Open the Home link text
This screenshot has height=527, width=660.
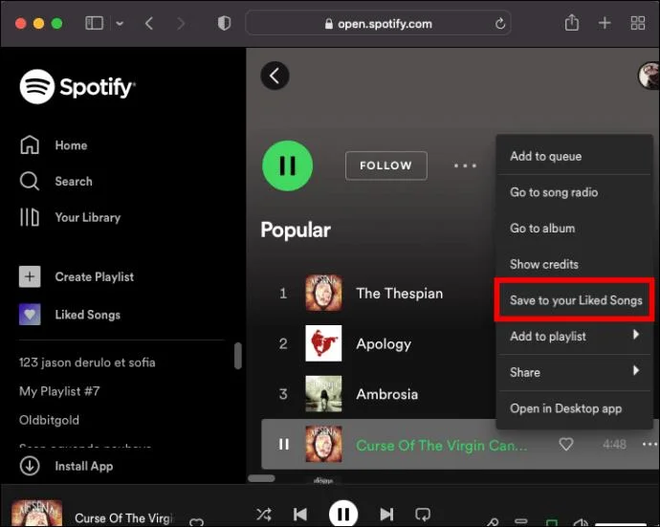71,145
